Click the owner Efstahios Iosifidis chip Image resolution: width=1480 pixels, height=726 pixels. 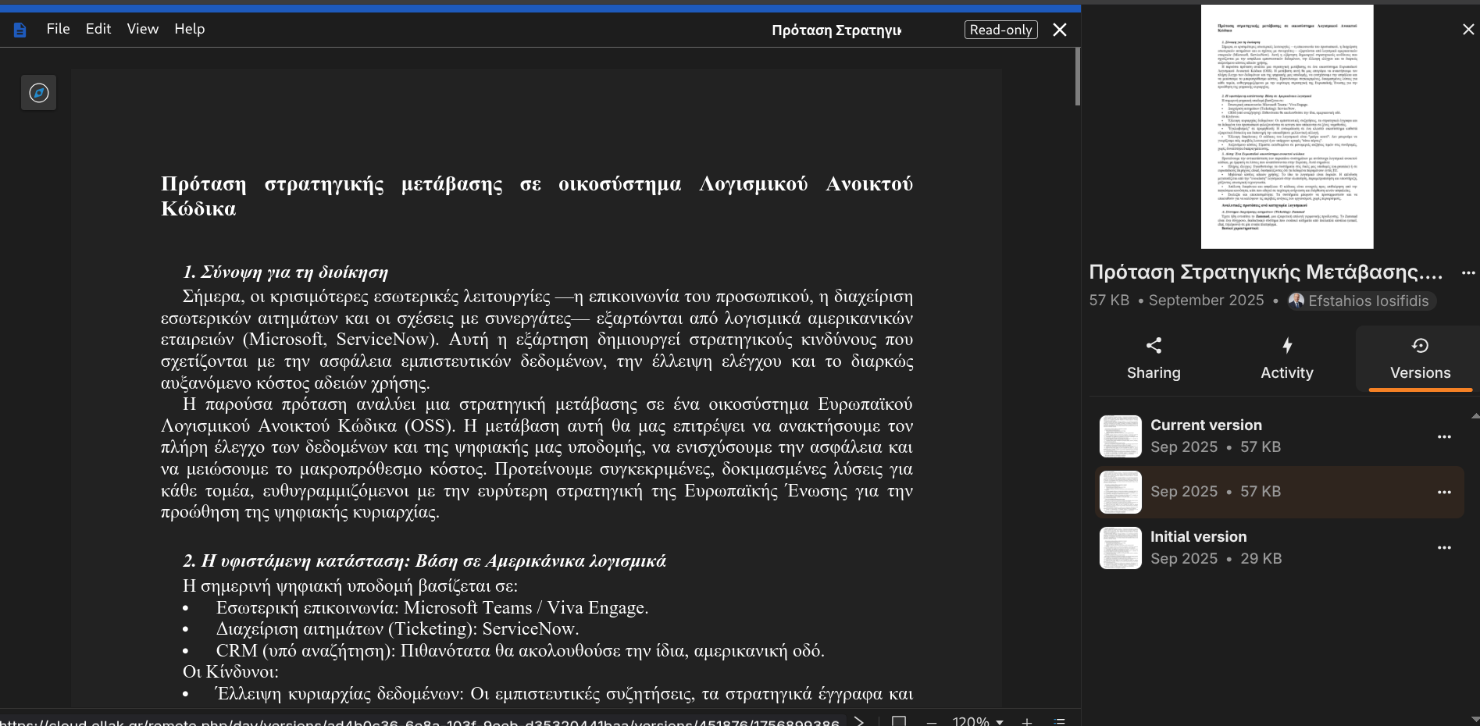tap(1361, 301)
